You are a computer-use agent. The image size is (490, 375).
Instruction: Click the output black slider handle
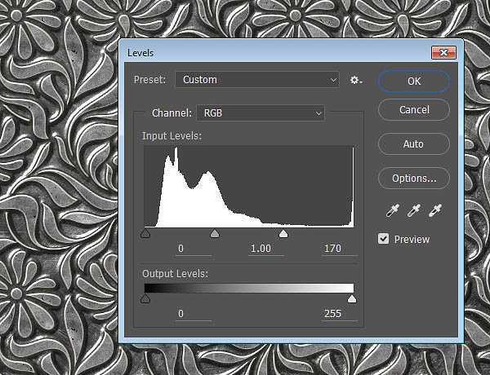pos(145,299)
